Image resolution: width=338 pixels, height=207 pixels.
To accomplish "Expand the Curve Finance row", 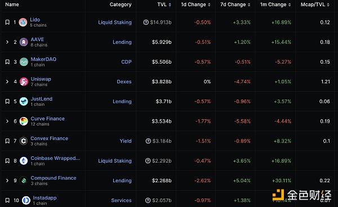I will point(7,121).
